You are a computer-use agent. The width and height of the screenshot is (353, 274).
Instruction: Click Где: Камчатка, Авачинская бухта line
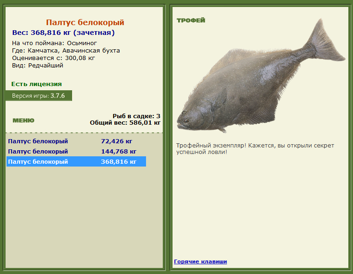[66, 50]
